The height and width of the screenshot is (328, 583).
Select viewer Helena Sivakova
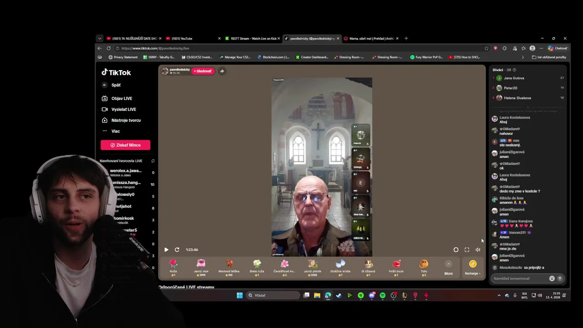click(517, 98)
